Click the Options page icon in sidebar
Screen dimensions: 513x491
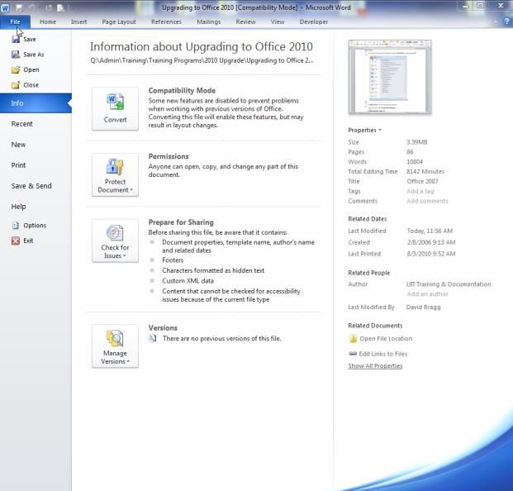(x=16, y=225)
